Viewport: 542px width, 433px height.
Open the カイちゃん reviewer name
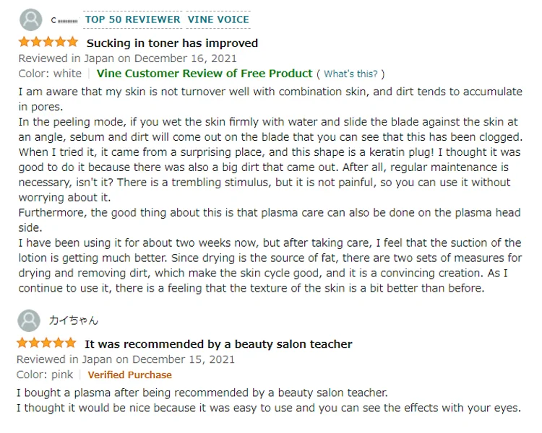73,320
